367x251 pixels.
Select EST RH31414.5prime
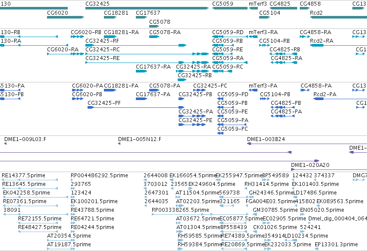coord(267,184)
